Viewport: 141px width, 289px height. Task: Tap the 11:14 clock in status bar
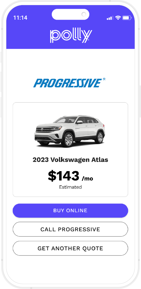pyautogui.click(x=20, y=18)
